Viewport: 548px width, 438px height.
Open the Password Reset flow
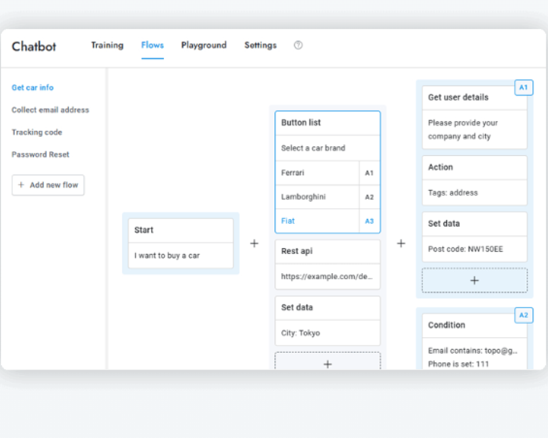click(x=41, y=155)
